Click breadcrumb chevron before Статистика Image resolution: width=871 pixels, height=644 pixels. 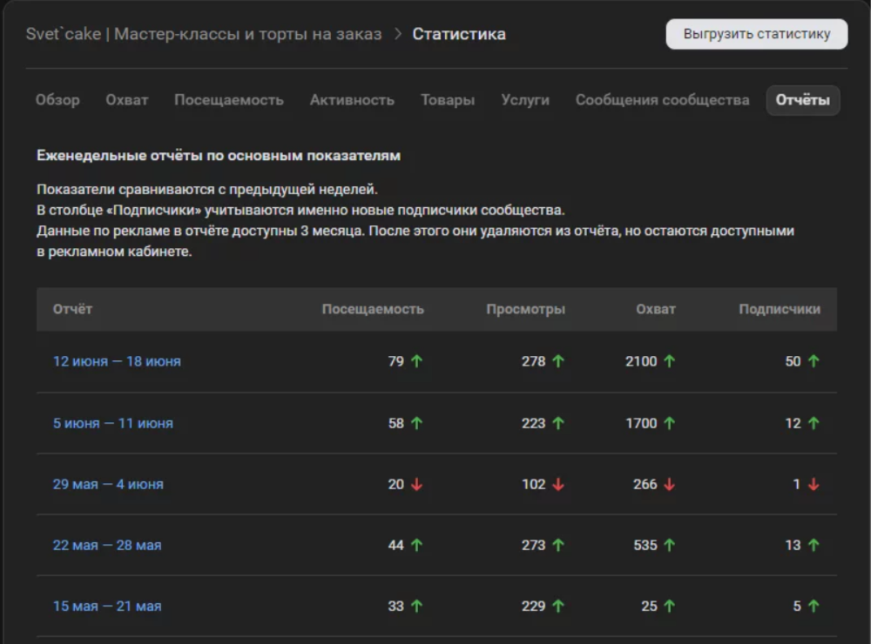pyautogui.click(x=397, y=35)
